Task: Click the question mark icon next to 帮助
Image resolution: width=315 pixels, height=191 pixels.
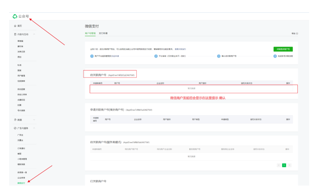Action: pos(297,34)
